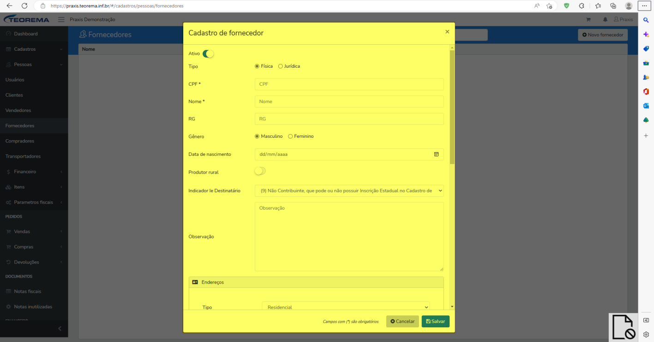Expand the Vendas sidebar menu
This screenshot has height=342, width=654.
(34, 231)
